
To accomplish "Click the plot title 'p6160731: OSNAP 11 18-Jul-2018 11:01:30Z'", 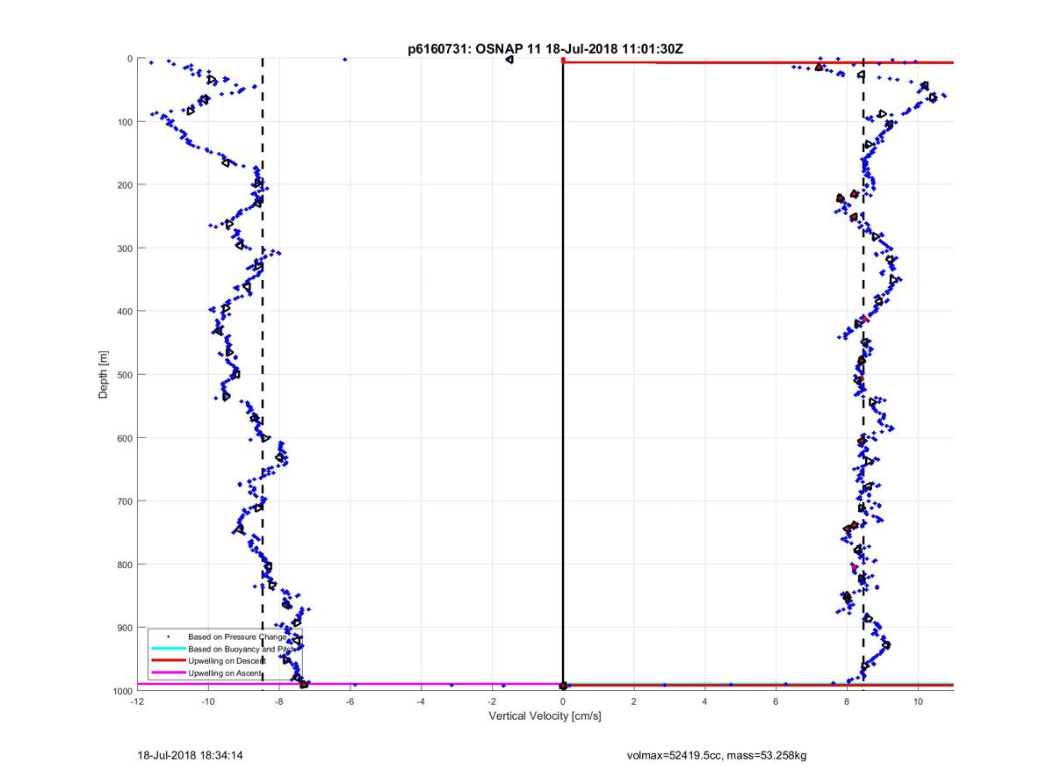I will click(x=545, y=49).
